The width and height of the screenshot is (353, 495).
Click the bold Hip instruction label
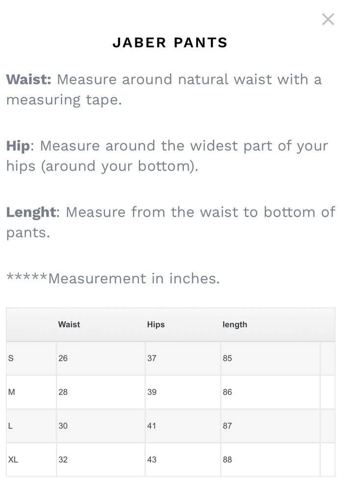pos(18,146)
